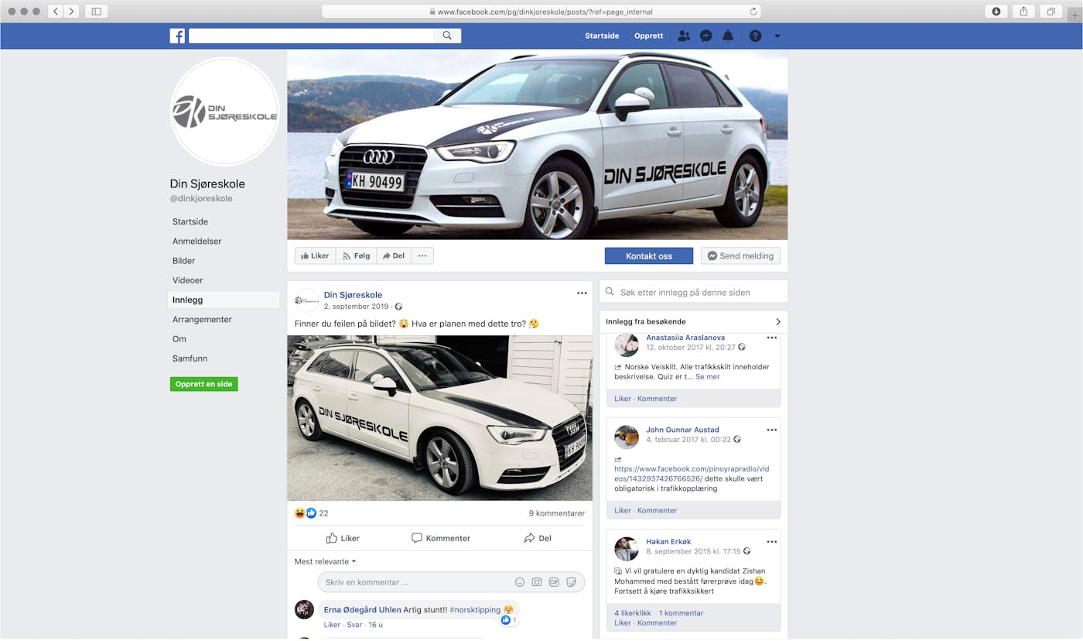Reply with Svar on Erna's comment
This screenshot has width=1083, height=641.
coord(354,625)
